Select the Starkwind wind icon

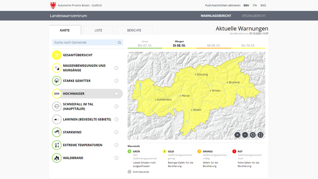pos(57,132)
